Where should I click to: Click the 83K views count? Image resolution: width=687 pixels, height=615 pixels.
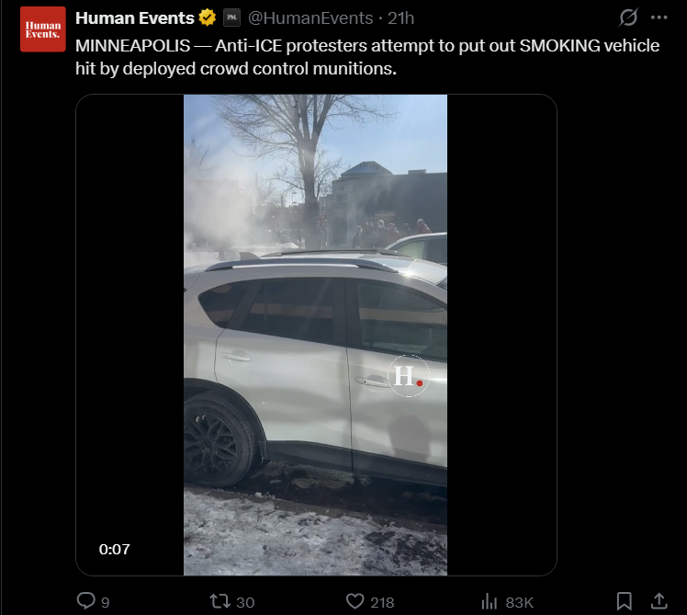click(x=519, y=602)
